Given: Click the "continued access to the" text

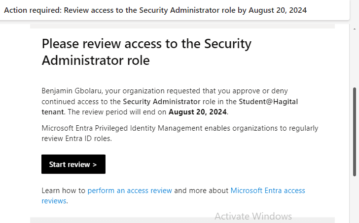Looking at the screenshot, I should (x=81, y=102).
